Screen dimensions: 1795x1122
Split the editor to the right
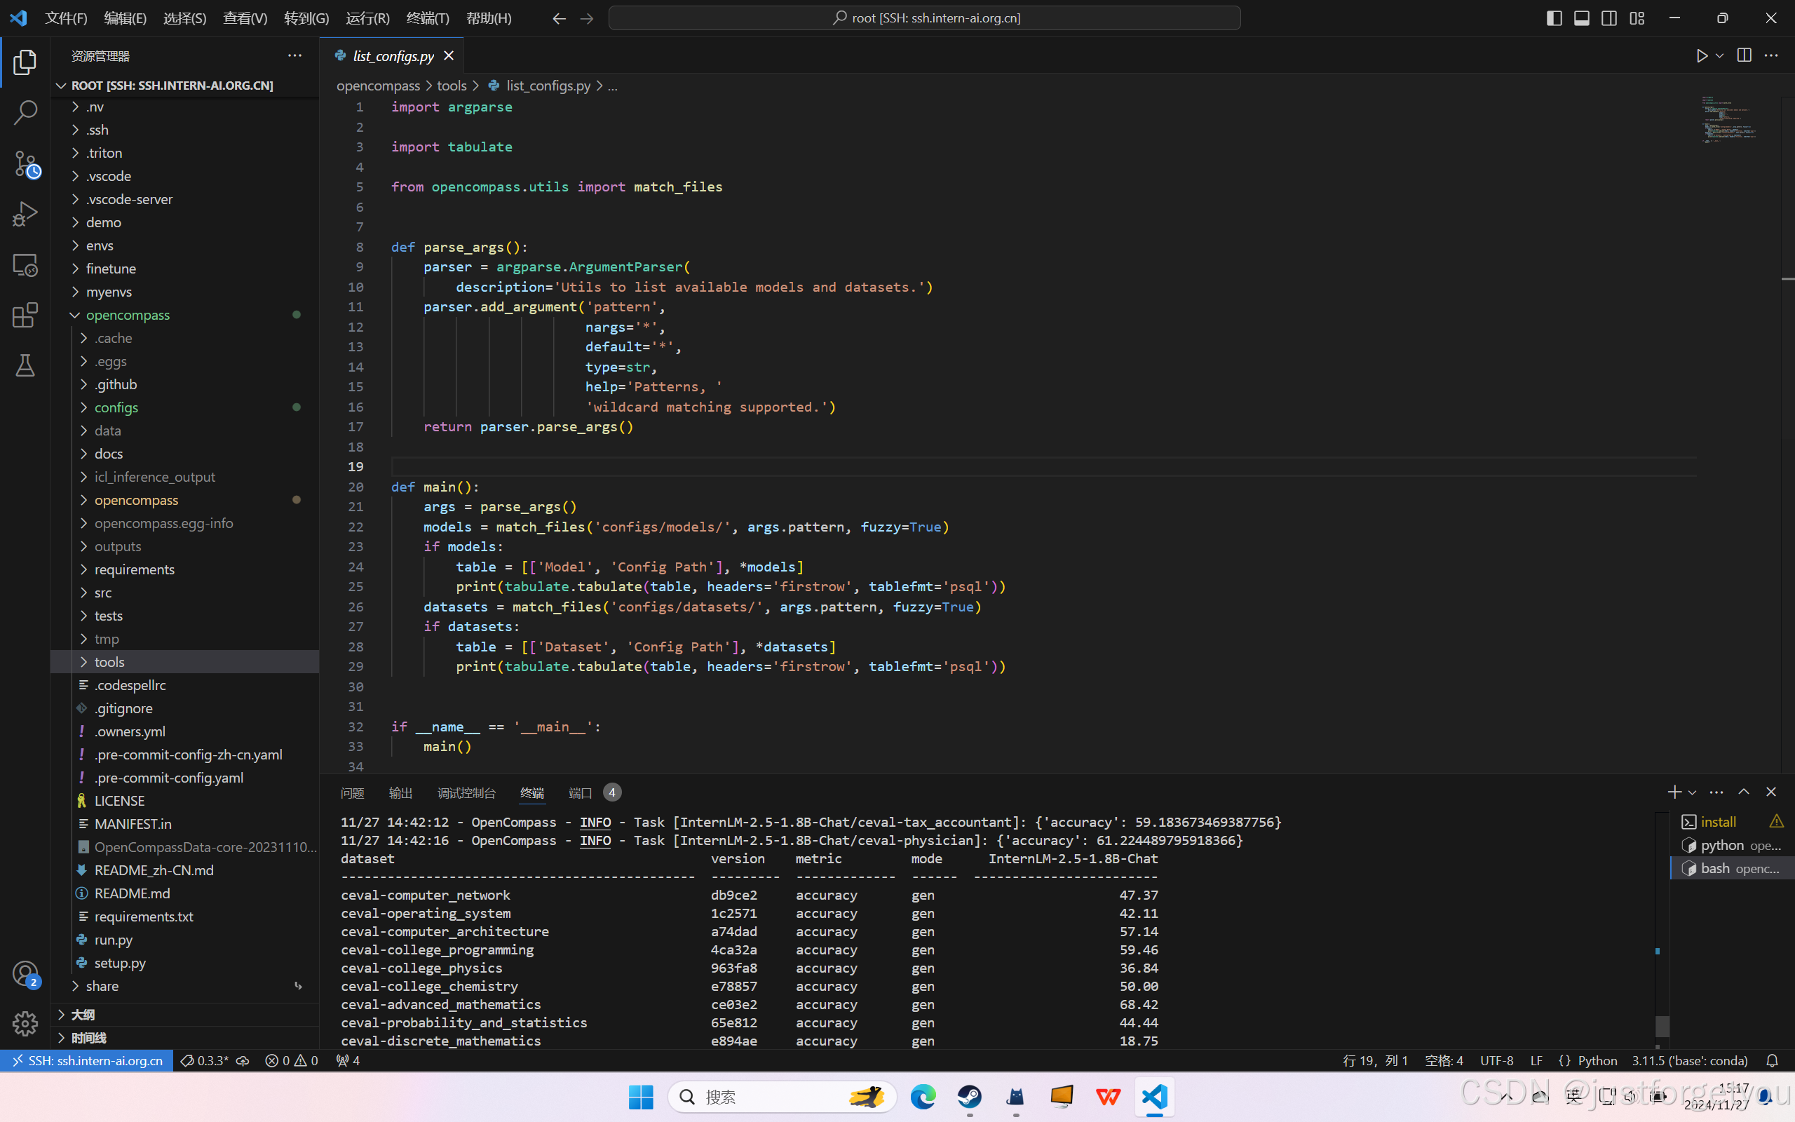click(1744, 55)
